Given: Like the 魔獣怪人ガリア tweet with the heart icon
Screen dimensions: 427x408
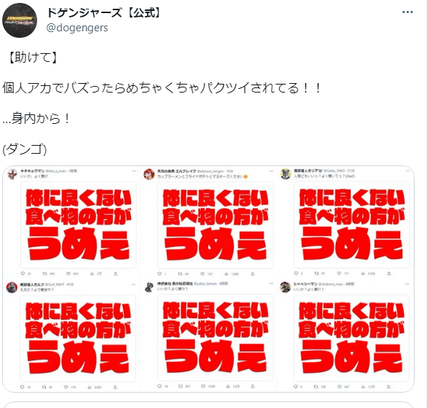Looking at the screenshot, I should pos(339,273).
